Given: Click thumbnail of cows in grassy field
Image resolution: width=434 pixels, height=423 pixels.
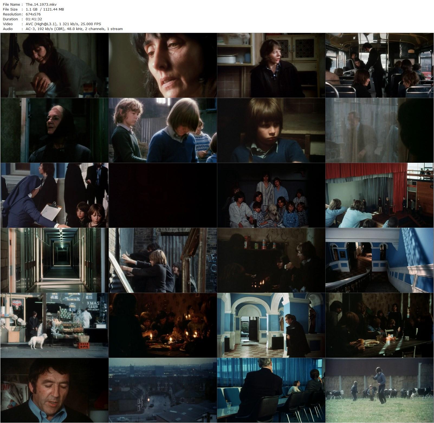Looking at the screenshot, I should tap(379, 390).
